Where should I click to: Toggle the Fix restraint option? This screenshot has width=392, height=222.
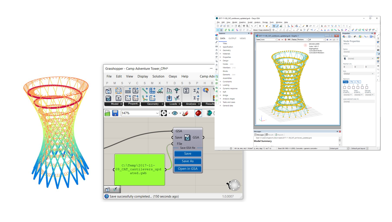(358, 81)
